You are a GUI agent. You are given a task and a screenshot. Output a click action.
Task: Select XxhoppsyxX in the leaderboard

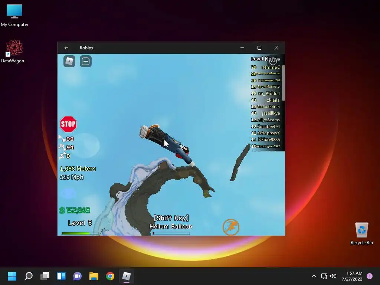[x=269, y=133]
